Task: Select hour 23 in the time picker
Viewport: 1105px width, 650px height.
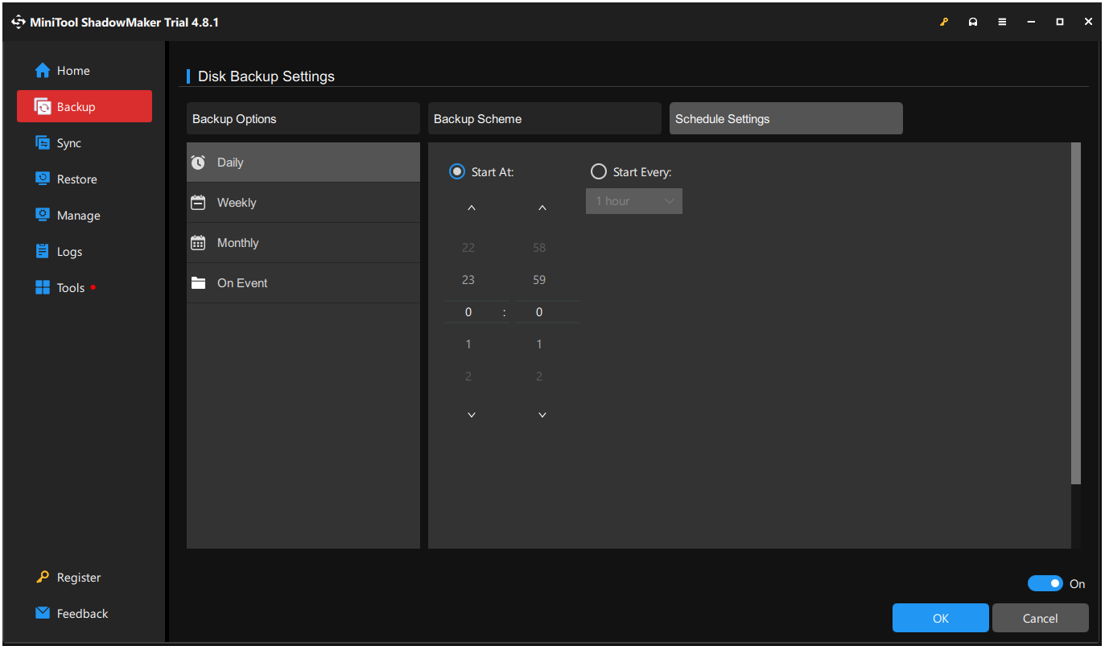Action: (468, 280)
